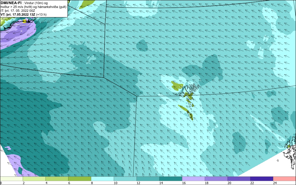Click the pink above-24 m/s legend swatch
The height and width of the screenshot is (185, 296).
284,179
